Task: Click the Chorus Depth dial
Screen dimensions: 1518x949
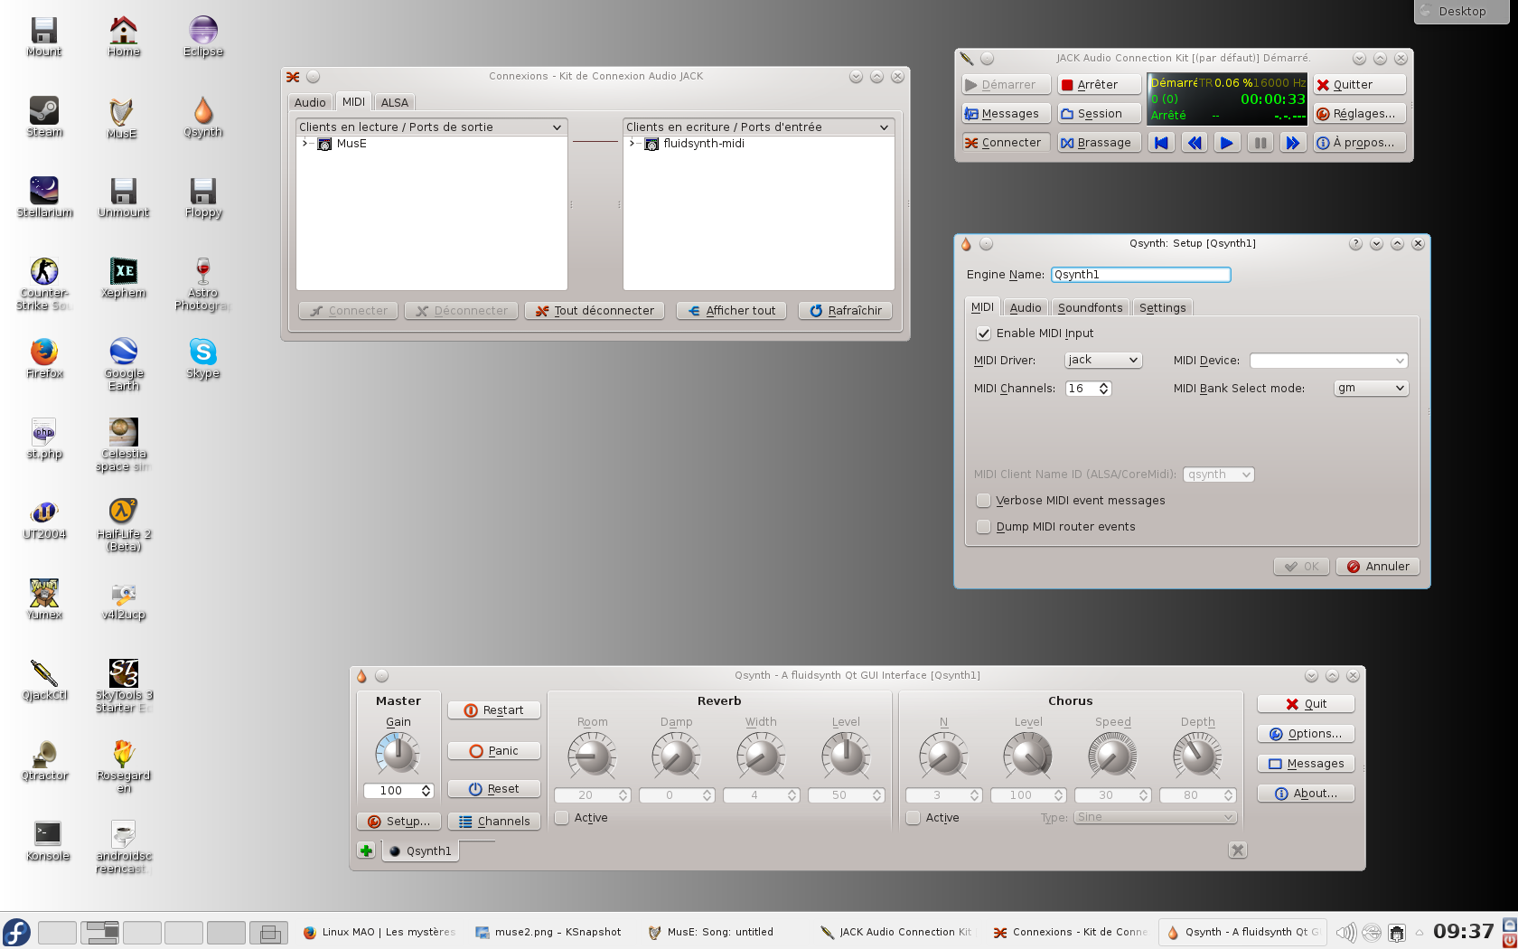Action: (1197, 756)
